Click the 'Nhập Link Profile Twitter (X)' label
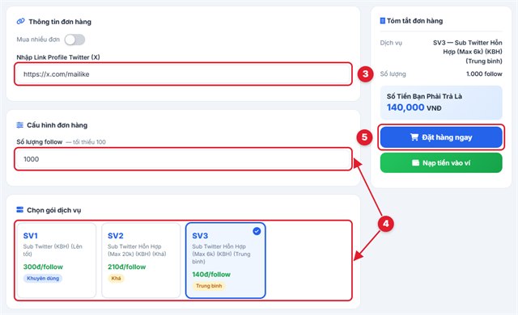 coord(58,57)
